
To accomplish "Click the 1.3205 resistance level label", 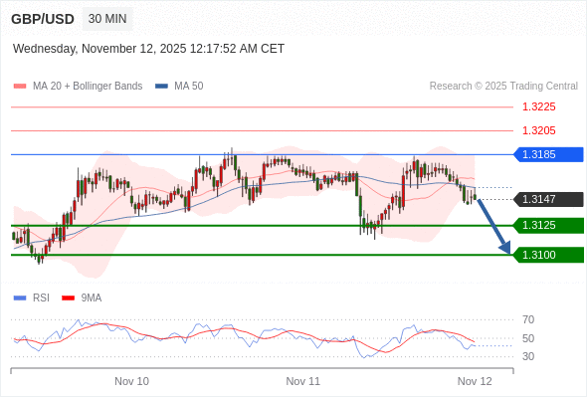I will (x=539, y=130).
